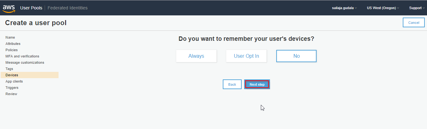Select No for remembering devices
This screenshot has width=427, height=129.
296,56
